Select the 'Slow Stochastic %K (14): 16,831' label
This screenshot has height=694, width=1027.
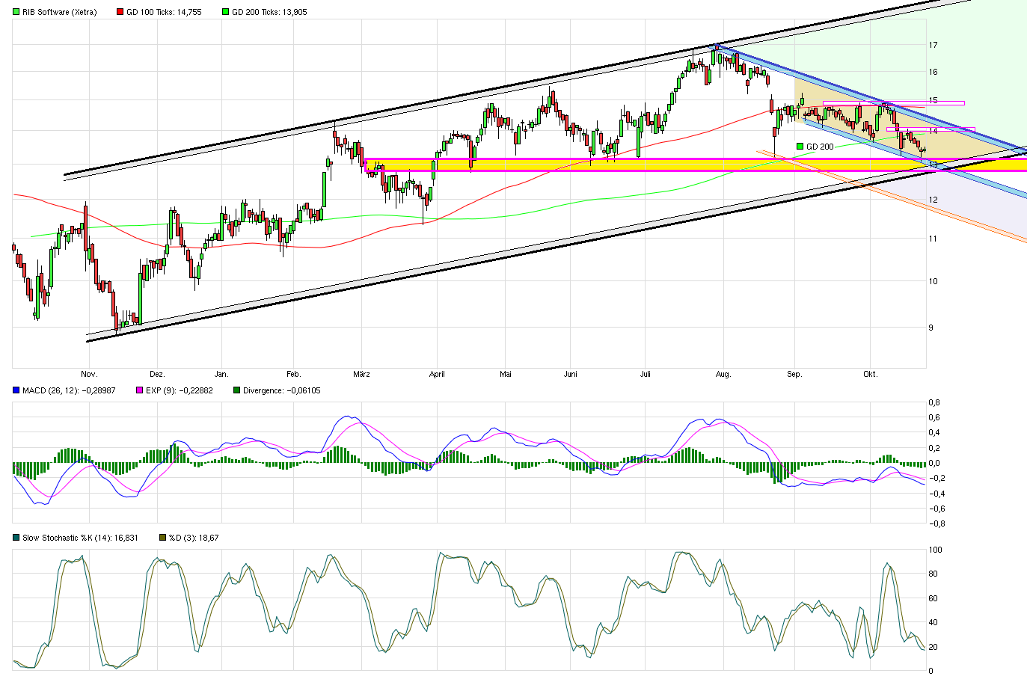80,538
